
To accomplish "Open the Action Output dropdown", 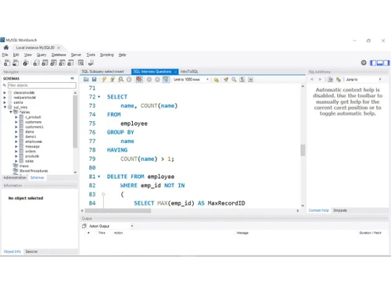I will click(x=111, y=226).
